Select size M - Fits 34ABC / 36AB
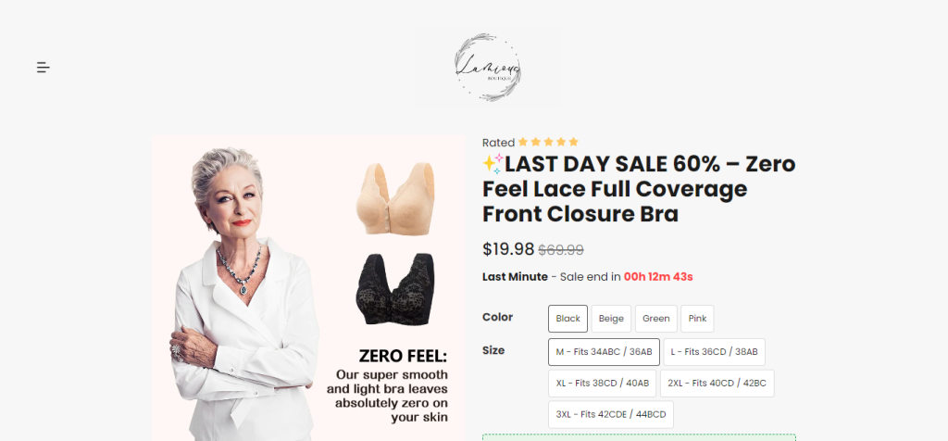This screenshot has height=441, width=948. (604, 352)
